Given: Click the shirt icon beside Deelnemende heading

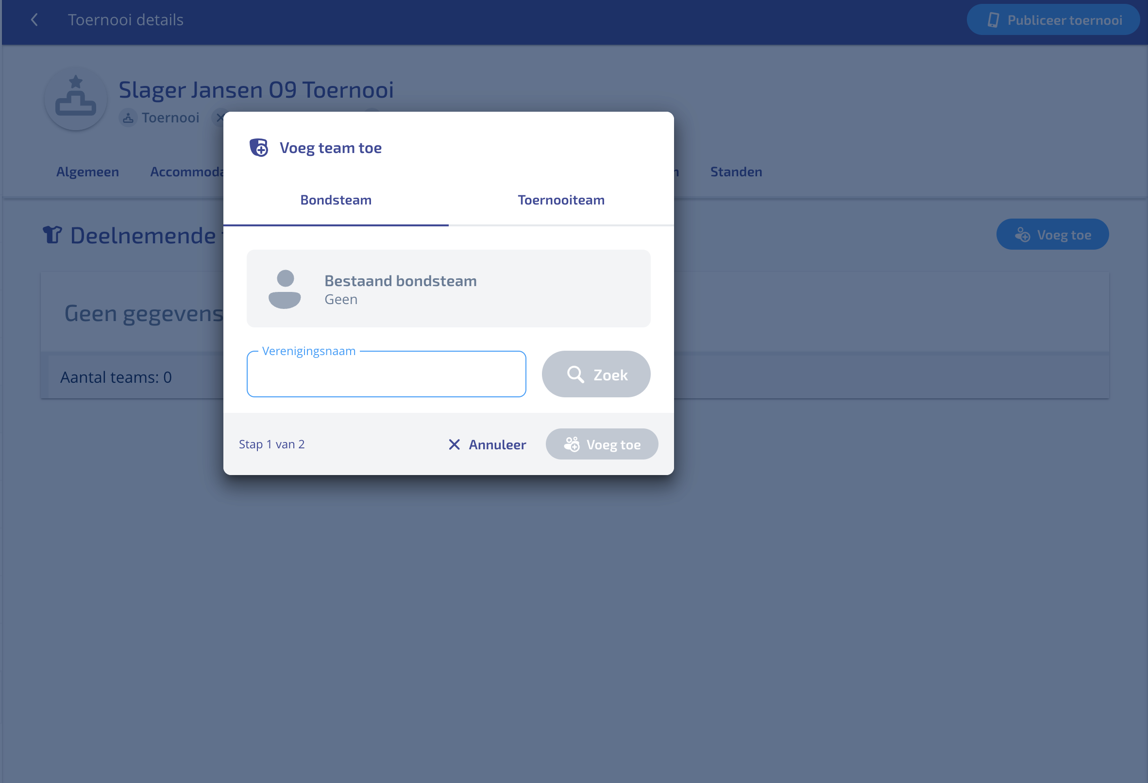Looking at the screenshot, I should pyautogui.click(x=52, y=235).
